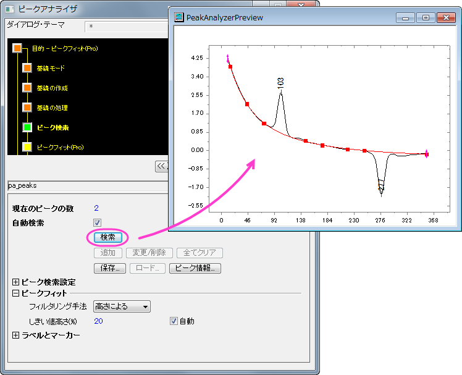Collapse the ピークフィット section
The height and width of the screenshot is (375, 462).
[x=16, y=293]
